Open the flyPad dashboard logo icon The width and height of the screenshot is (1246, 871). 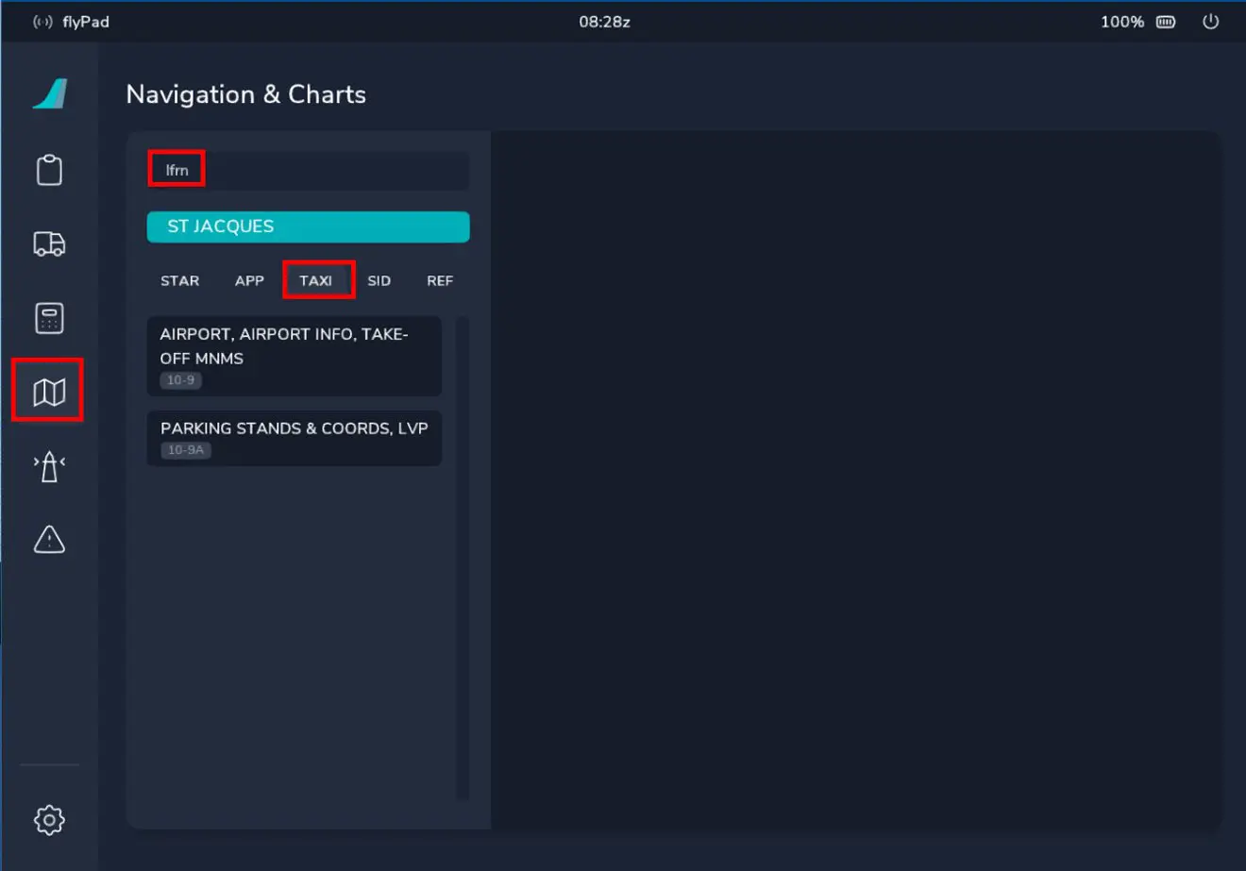[x=50, y=94]
